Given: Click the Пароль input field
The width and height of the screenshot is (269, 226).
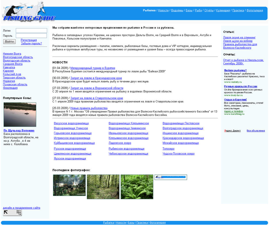Looking at the screenshot, I should pos(31,36).
